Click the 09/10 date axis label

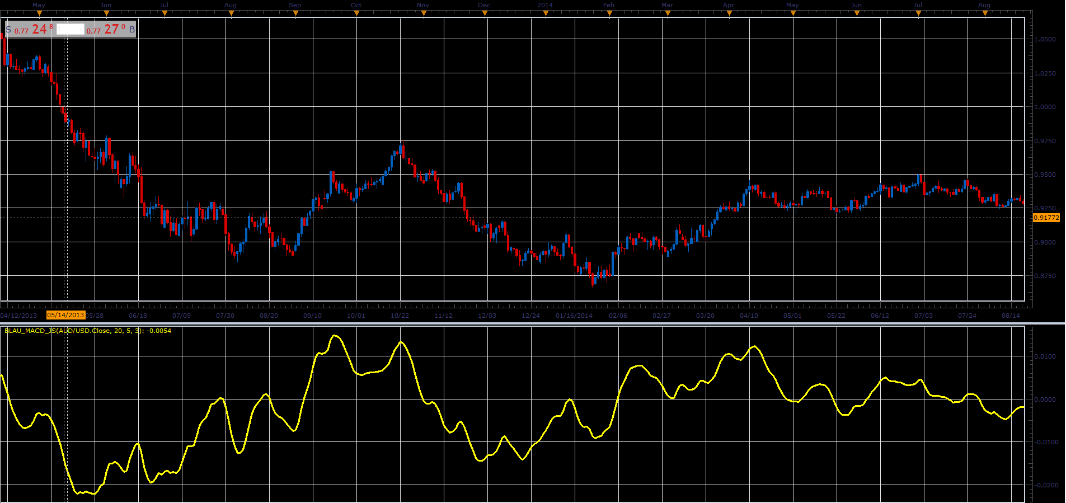tap(312, 316)
